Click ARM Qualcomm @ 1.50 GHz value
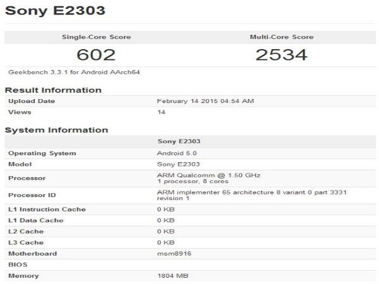The image size is (379, 284). (x=208, y=175)
